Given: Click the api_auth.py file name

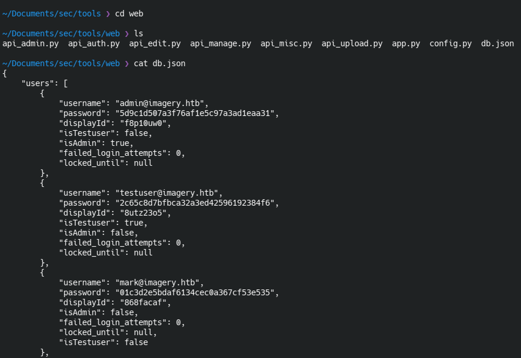Looking at the screenshot, I should 94,43.
